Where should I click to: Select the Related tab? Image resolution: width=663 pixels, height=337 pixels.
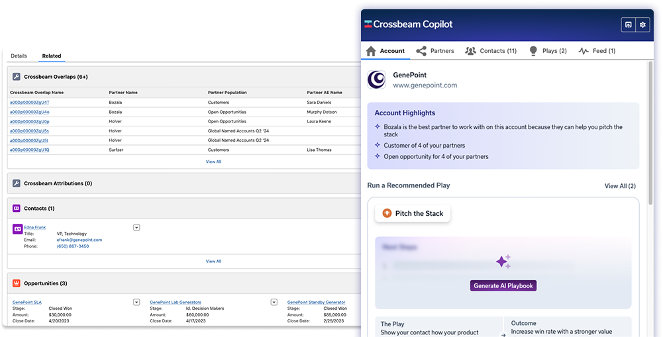coord(52,56)
